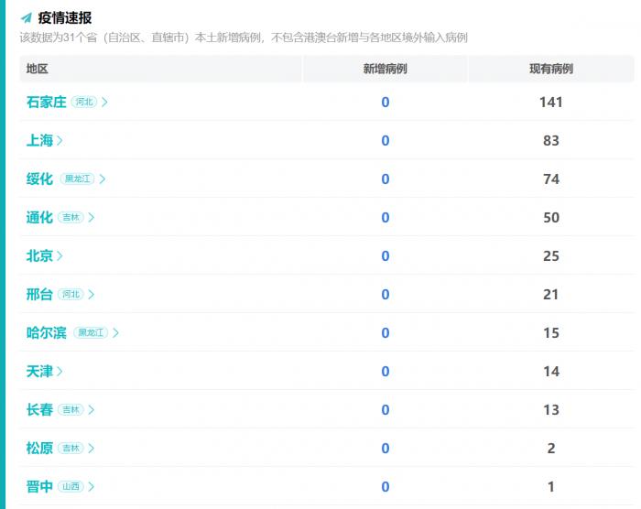Image resolution: width=641 pixels, height=509 pixels.
Task: Expand the chevron next to 长春
Action: coord(92,409)
